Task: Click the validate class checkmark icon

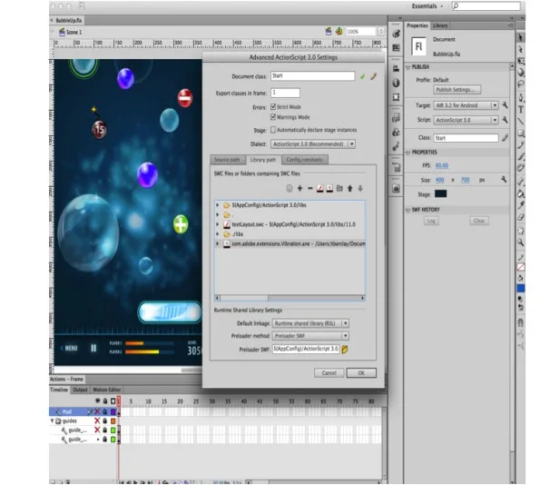Action: tap(362, 76)
